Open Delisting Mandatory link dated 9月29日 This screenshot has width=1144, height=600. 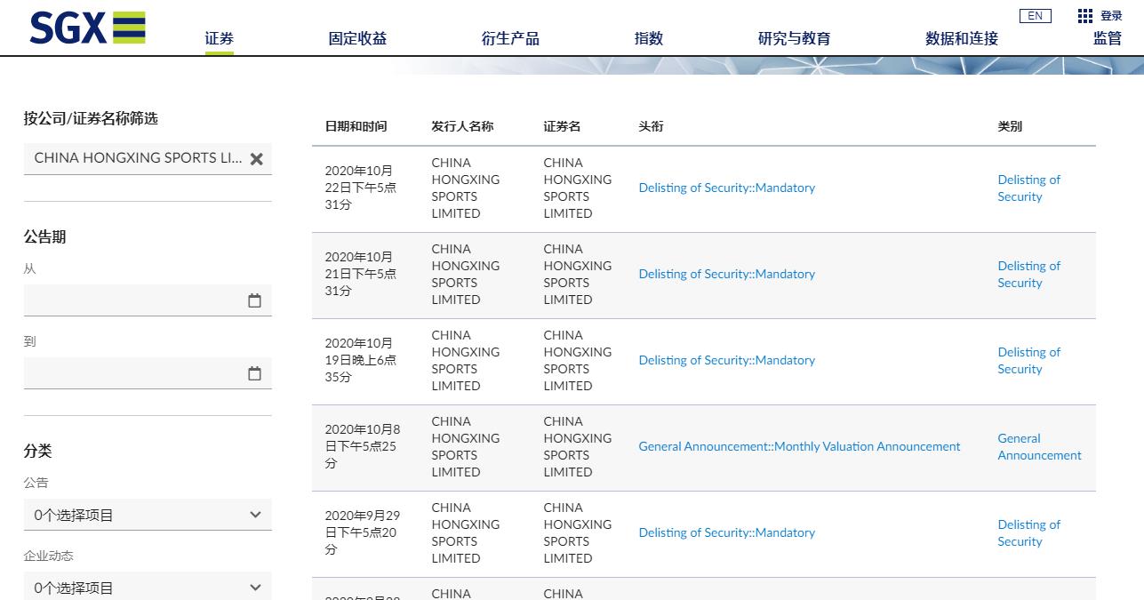726,532
